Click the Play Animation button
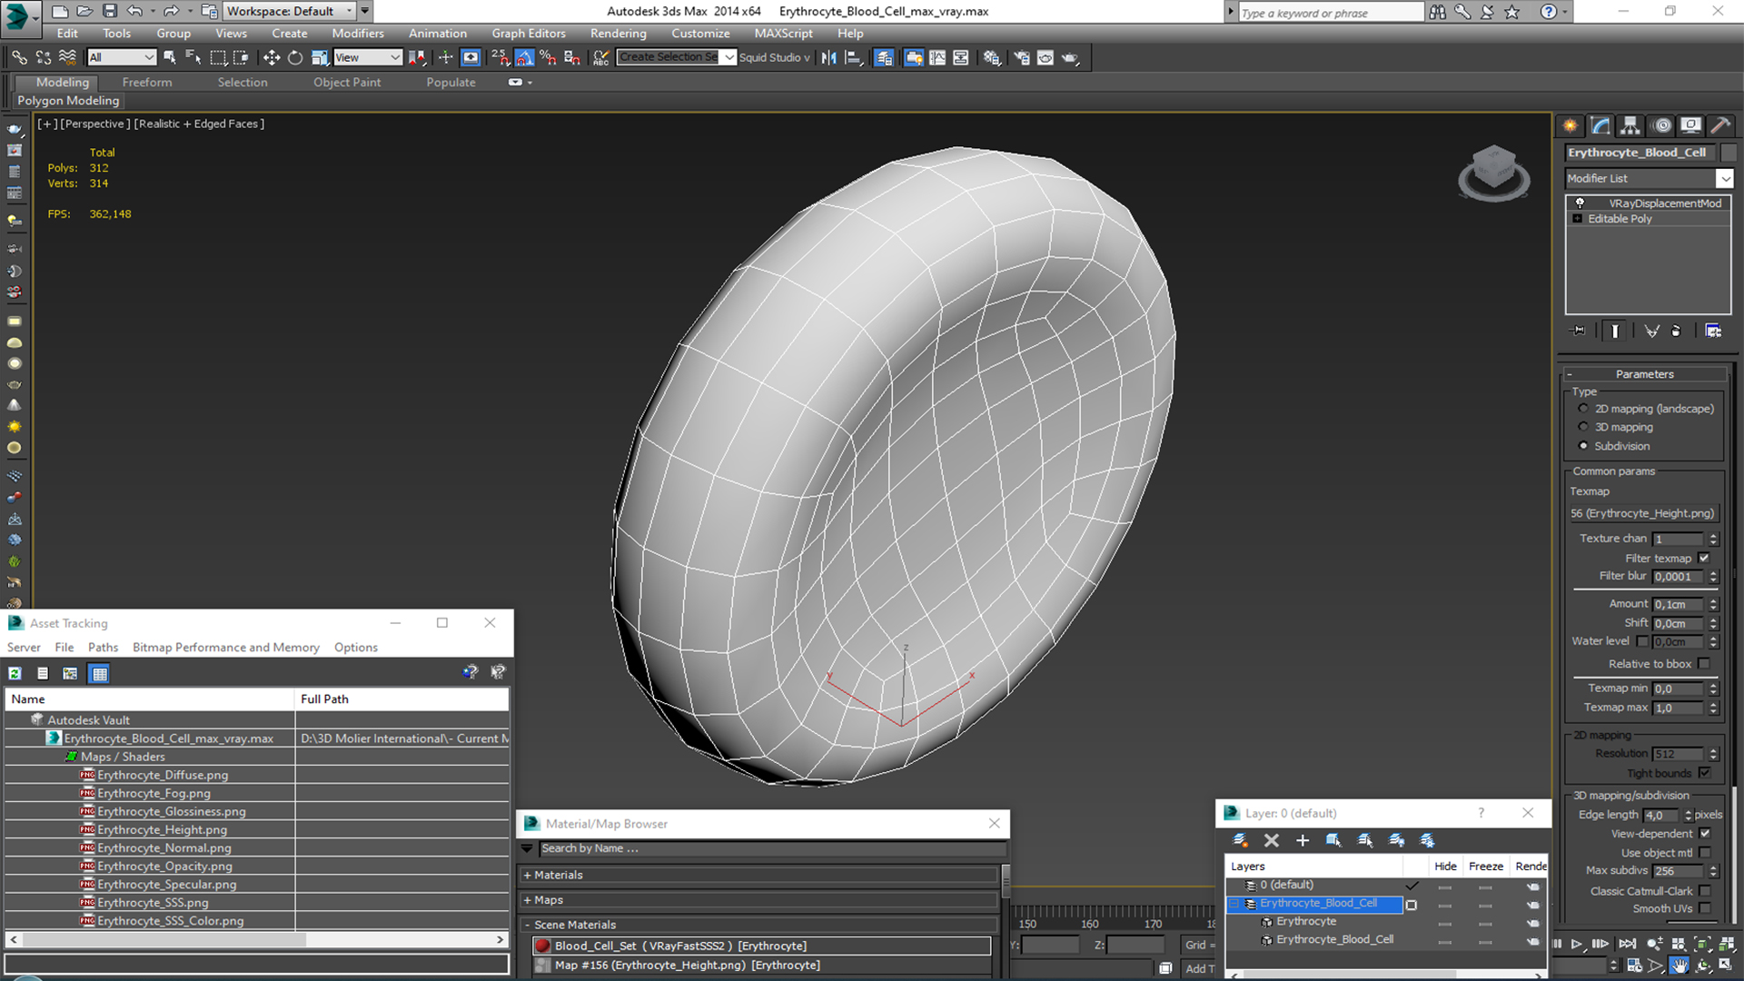Screen dimensions: 1744x981 1578,945
